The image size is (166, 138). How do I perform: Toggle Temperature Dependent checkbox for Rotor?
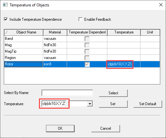[x=87, y=64]
